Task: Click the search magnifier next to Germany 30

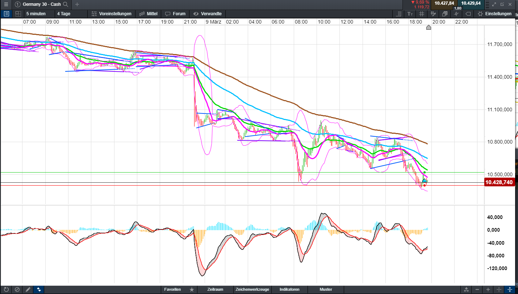Action: (65, 4)
